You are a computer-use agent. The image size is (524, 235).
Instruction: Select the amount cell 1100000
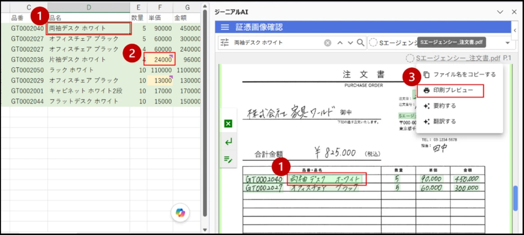click(x=187, y=70)
